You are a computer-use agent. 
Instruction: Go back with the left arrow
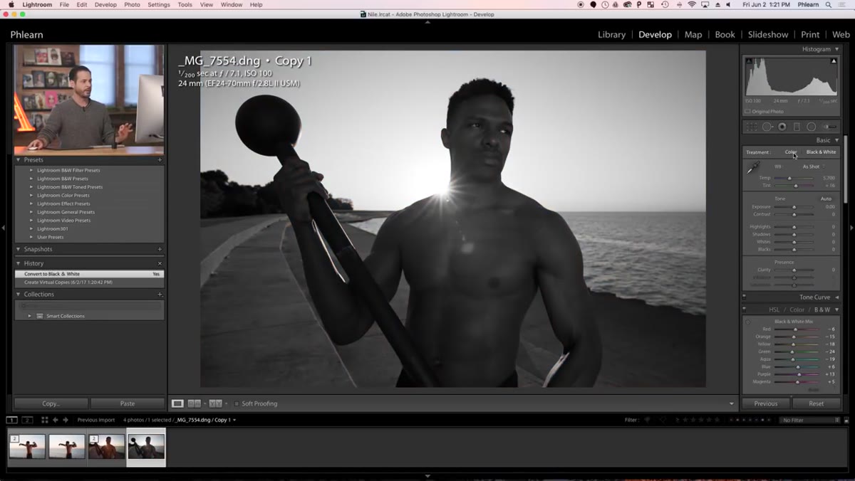pyautogui.click(x=56, y=420)
